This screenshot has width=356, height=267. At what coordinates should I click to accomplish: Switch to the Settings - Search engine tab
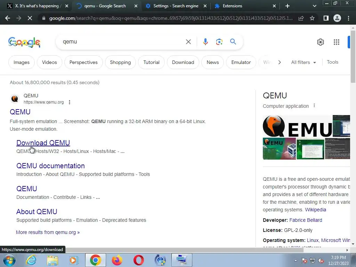click(x=176, y=6)
